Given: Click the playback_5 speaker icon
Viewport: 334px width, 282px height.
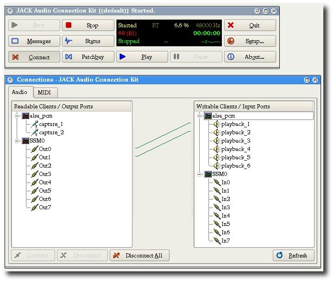Looking at the screenshot, I should click(x=217, y=157).
